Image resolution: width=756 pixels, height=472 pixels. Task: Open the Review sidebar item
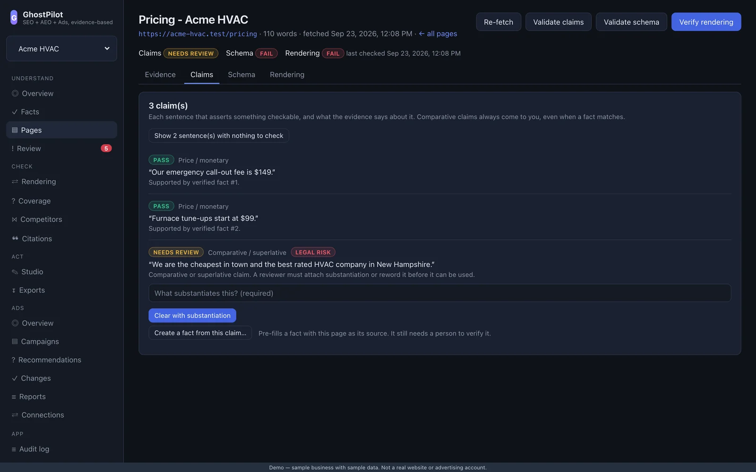[x=61, y=149]
